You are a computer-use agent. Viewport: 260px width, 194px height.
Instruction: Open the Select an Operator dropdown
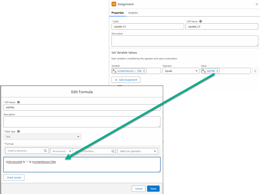pyautogui.click(x=137, y=151)
